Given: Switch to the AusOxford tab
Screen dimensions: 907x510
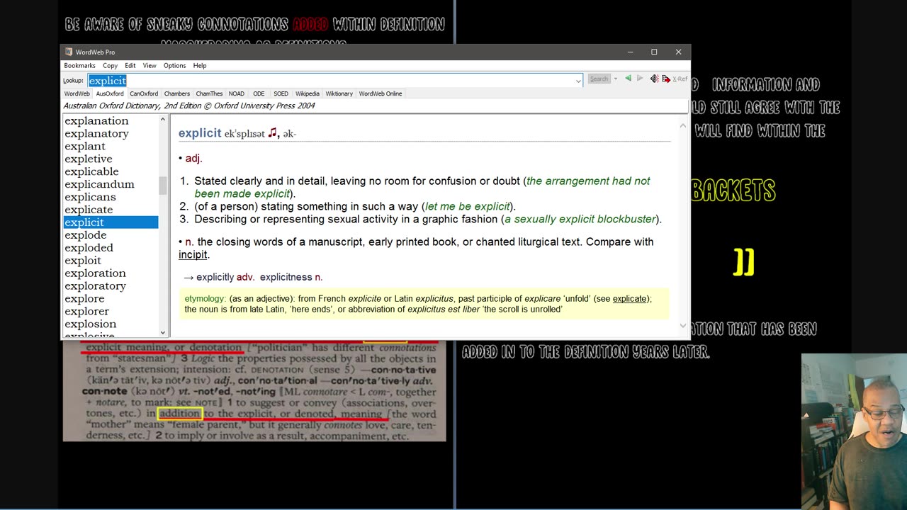Looking at the screenshot, I should (110, 93).
